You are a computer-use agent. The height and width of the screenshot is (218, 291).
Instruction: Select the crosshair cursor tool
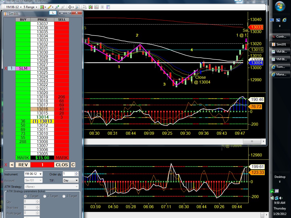coord(70,7)
